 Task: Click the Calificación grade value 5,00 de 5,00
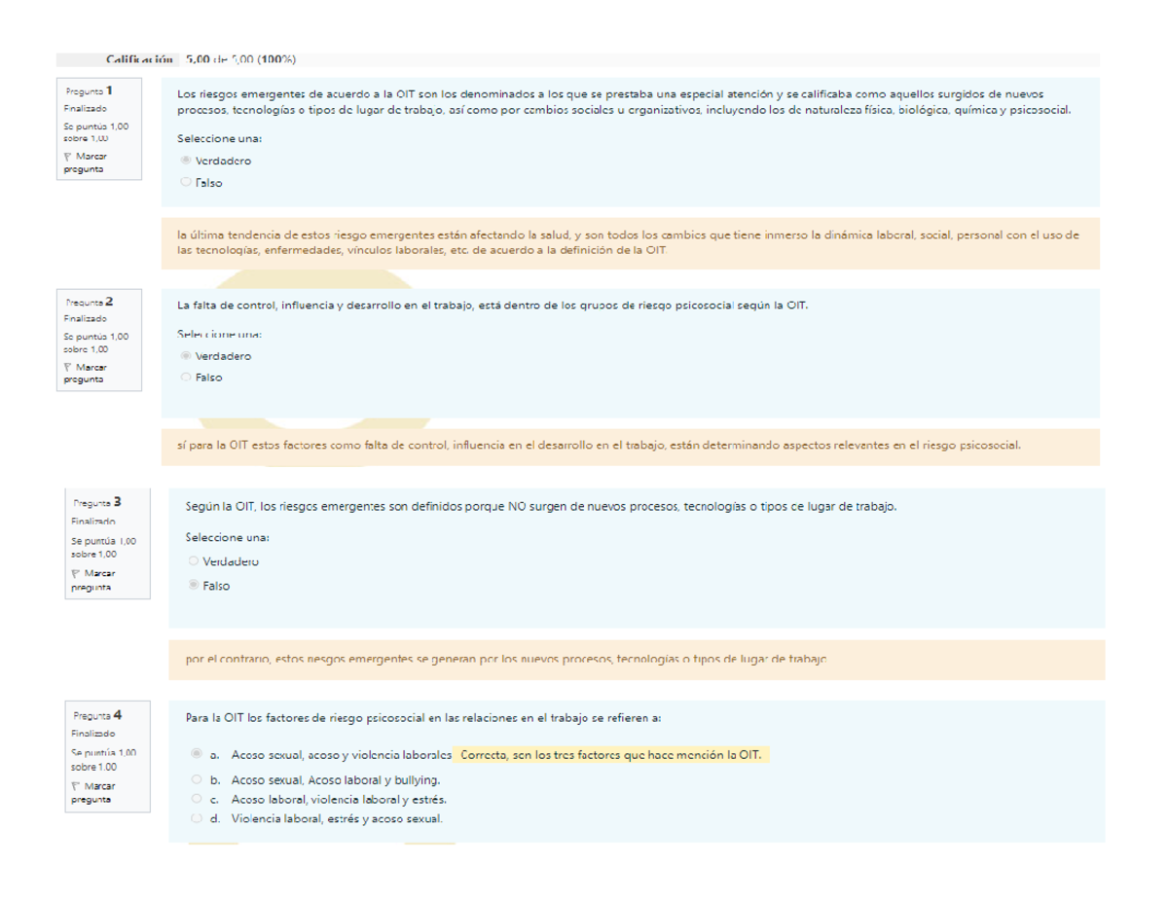tap(239, 58)
